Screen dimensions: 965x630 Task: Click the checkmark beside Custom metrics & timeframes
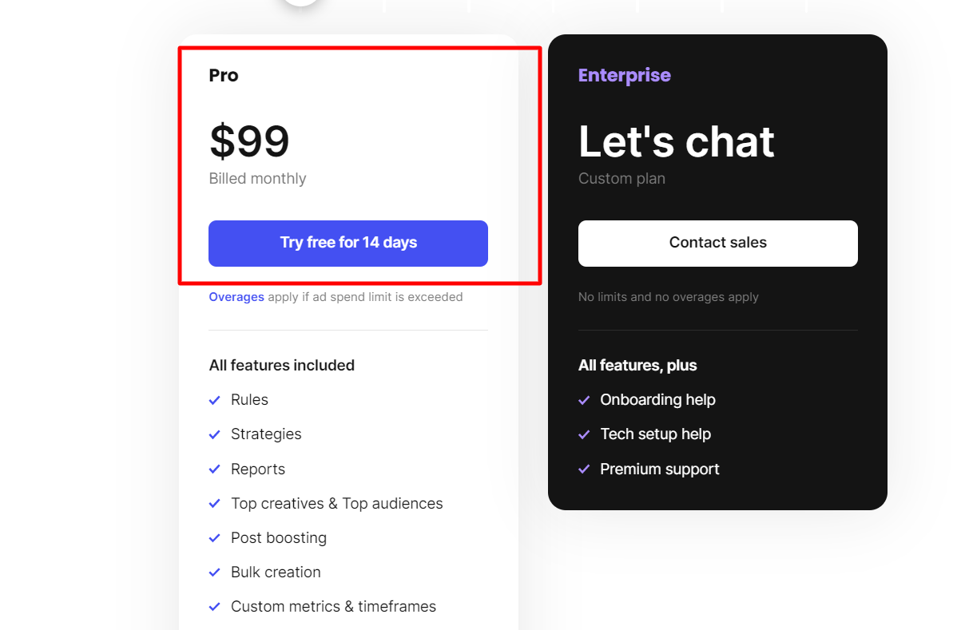coord(214,607)
